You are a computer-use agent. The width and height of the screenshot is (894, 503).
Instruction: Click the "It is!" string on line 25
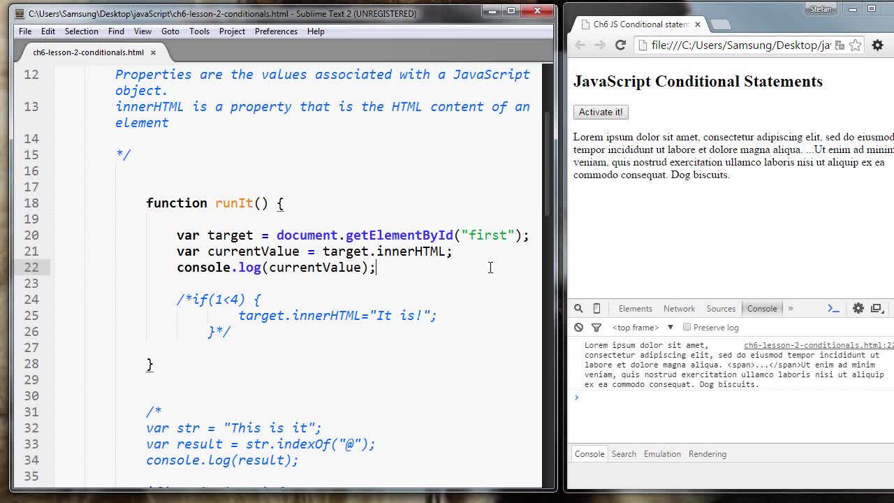pos(400,316)
